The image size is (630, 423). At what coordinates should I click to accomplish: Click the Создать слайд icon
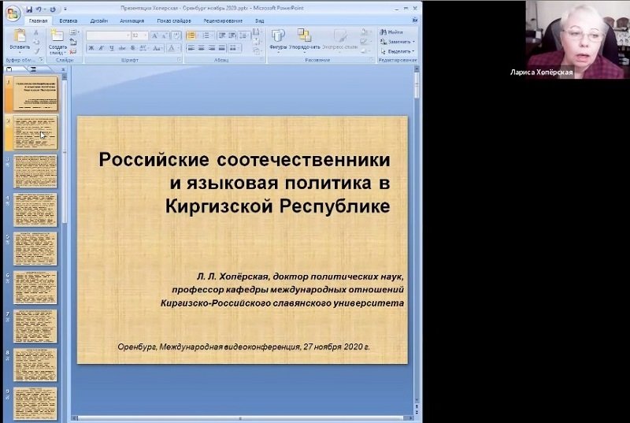click(57, 37)
